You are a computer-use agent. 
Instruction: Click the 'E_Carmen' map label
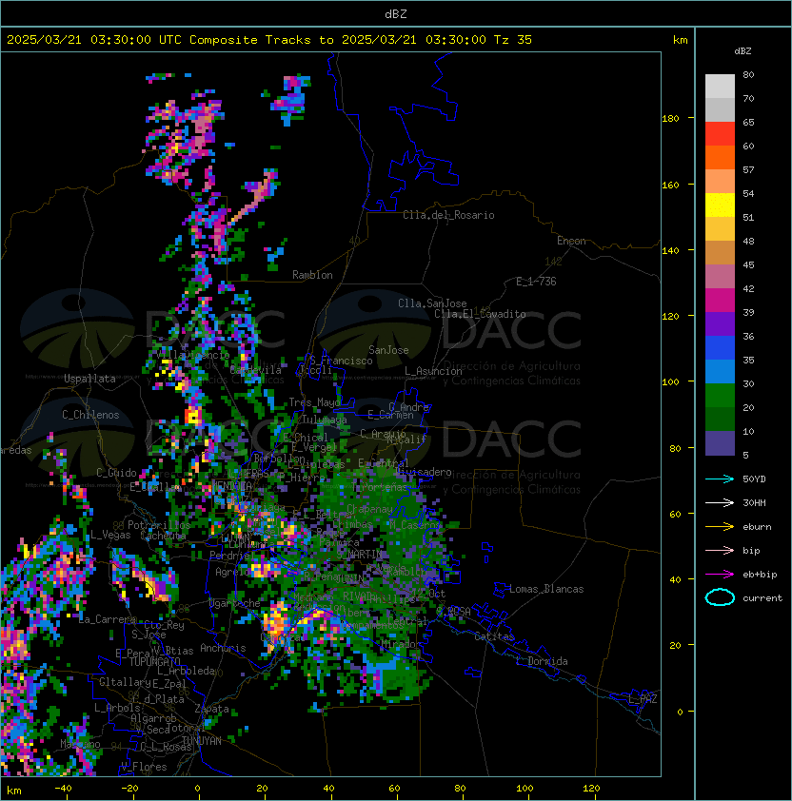point(390,415)
